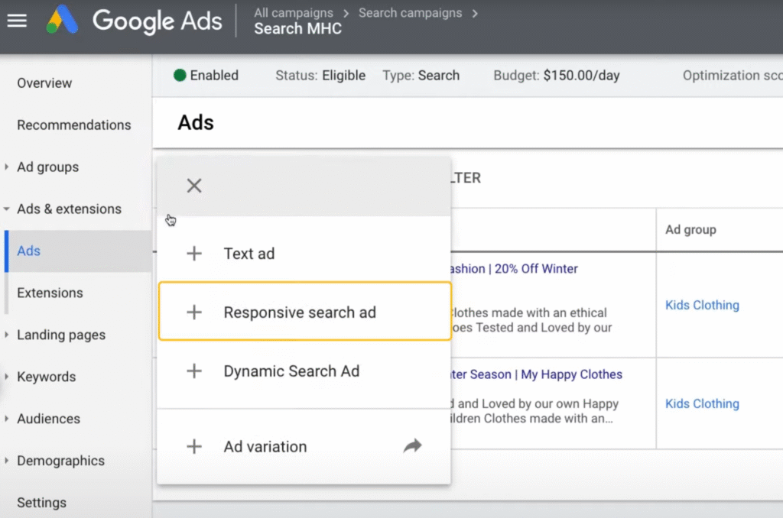Open the hamburger main menu
Viewport: 783px width, 518px height.
click(17, 21)
